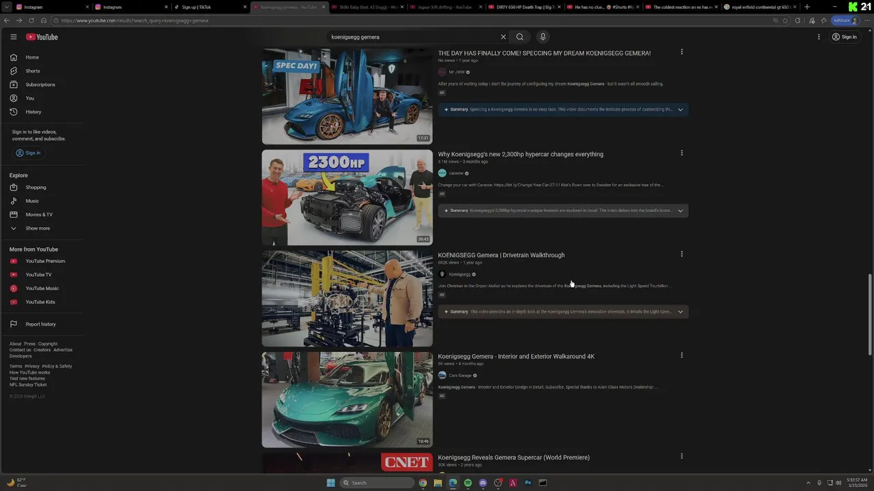This screenshot has height=491, width=874.
Task: Open the green Gemera walkaround thumbnail
Action: (x=347, y=400)
